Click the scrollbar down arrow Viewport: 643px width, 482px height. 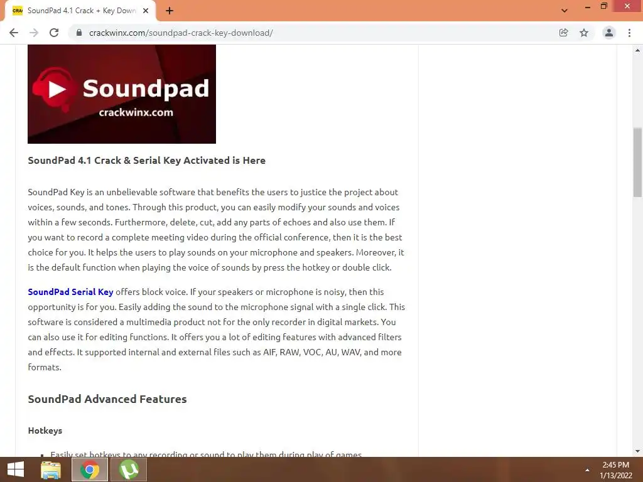638,451
